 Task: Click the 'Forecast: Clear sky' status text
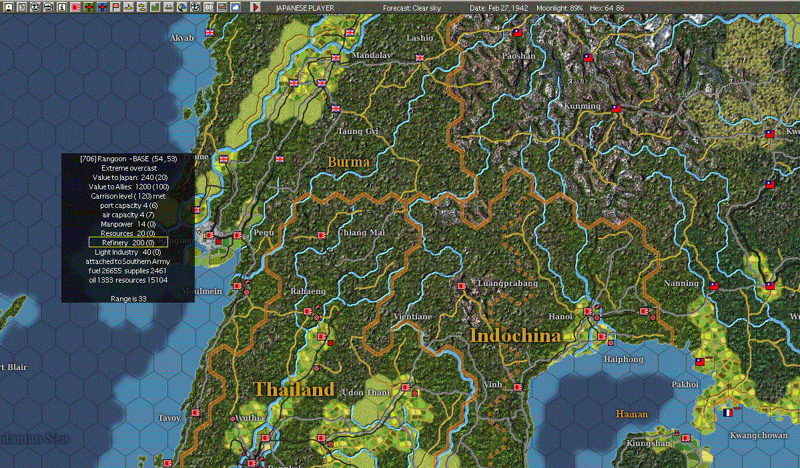(x=412, y=7)
